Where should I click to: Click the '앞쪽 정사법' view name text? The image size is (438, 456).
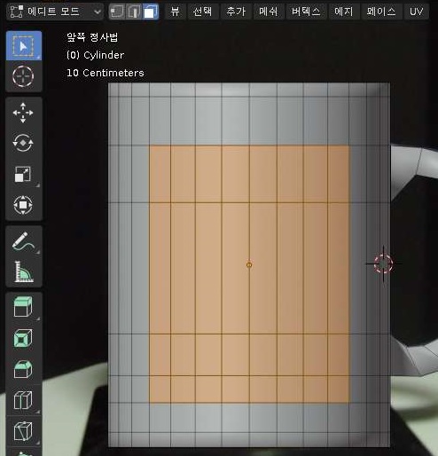92,37
